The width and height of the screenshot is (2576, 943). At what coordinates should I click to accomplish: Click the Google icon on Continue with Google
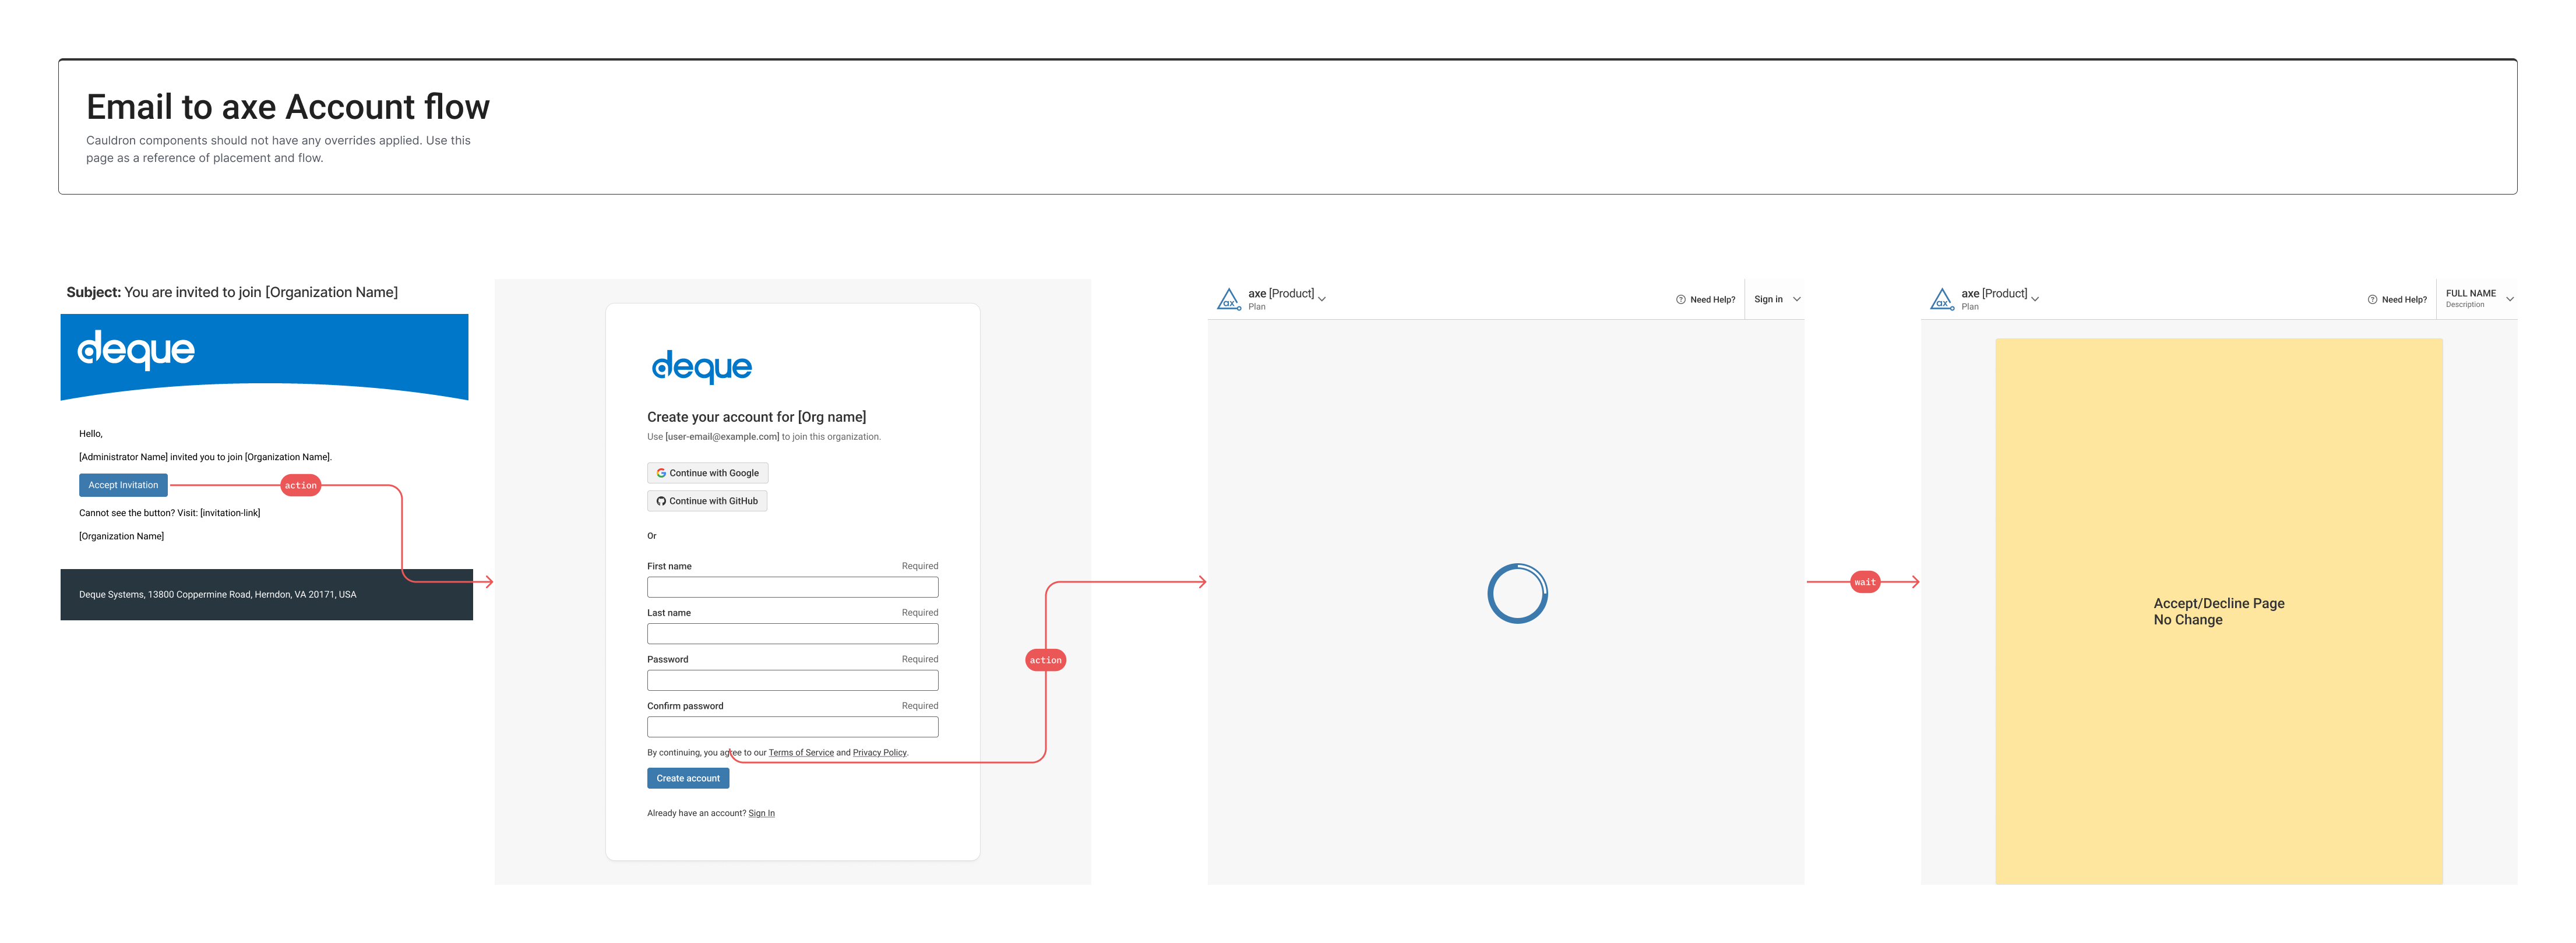[x=661, y=472]
